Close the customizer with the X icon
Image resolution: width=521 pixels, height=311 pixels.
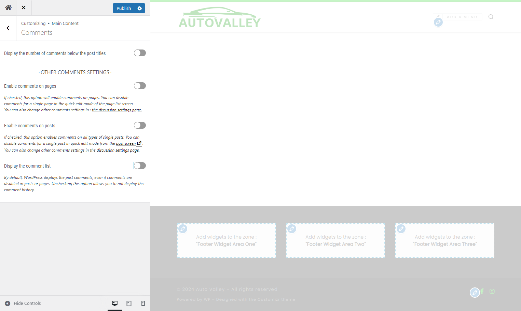point(24,8)
